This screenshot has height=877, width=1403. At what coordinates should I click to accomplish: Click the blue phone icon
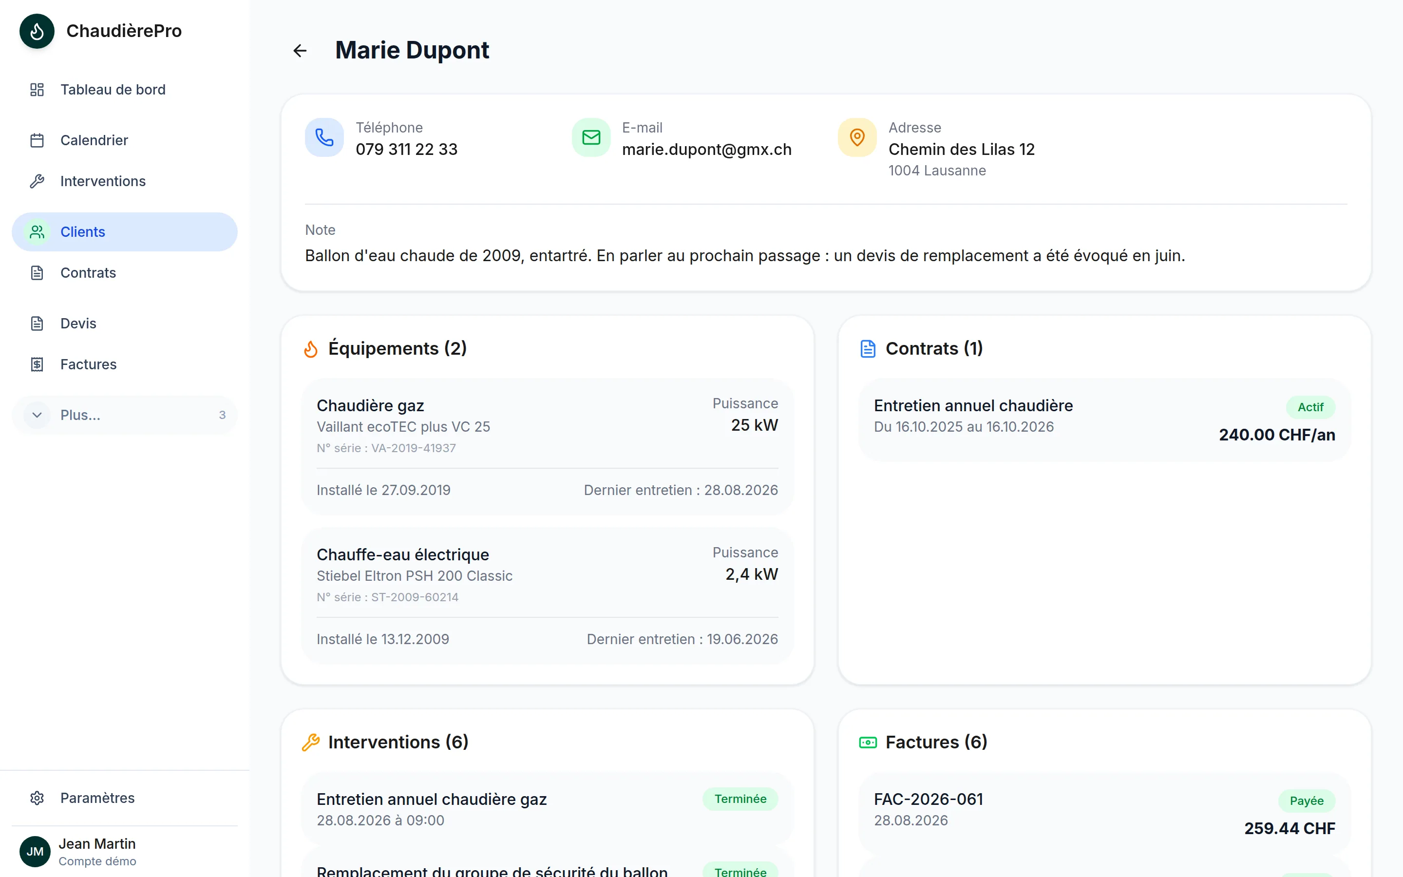coord(324,137)
